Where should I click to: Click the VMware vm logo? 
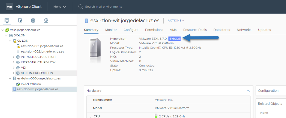pos(9,7)
